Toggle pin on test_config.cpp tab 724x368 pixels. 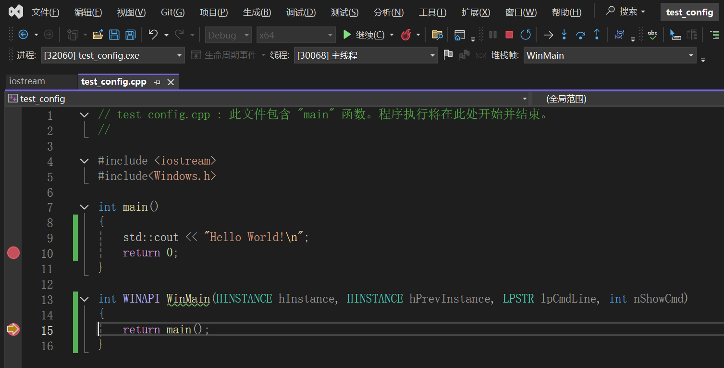(x=157, y=82)
